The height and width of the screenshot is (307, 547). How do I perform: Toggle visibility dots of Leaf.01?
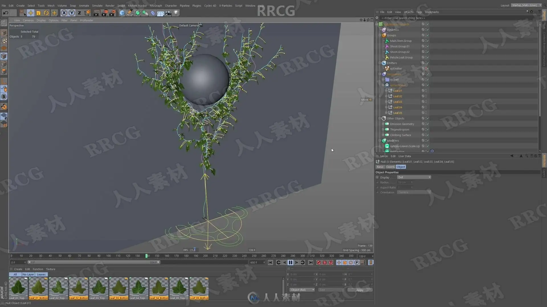tap(426, 91)
